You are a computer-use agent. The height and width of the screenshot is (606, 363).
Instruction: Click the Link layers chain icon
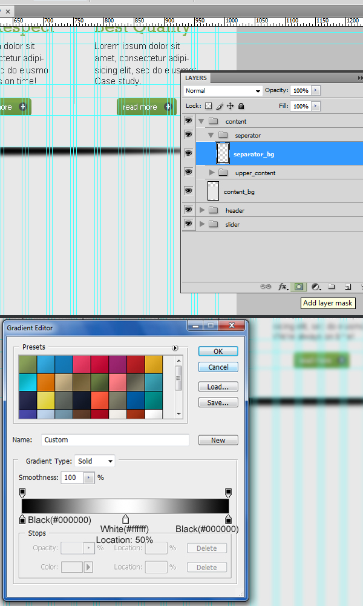click(x=266, y=287)
